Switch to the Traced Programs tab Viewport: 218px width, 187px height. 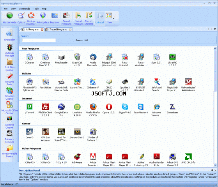58,30
